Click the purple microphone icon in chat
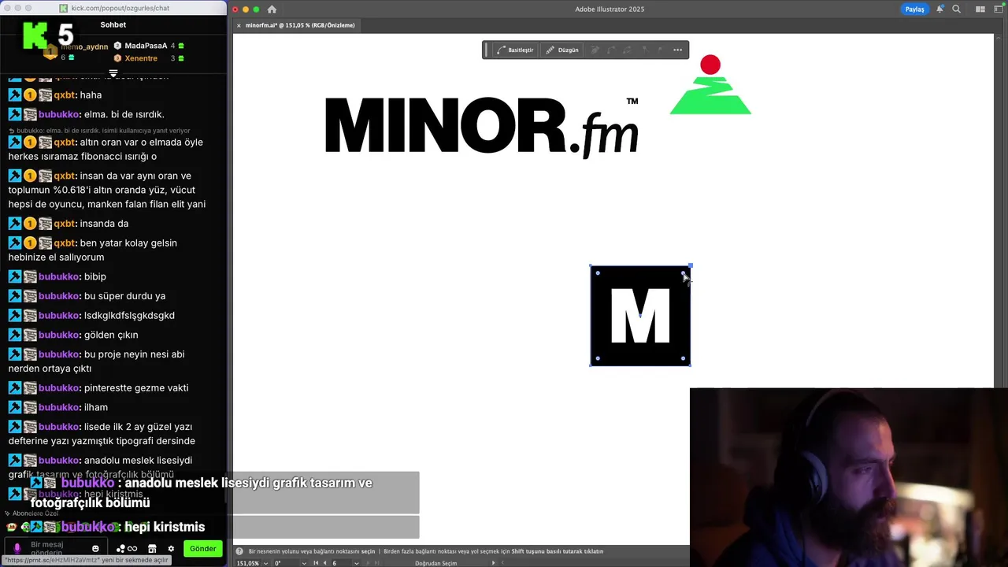 (17, 548)
